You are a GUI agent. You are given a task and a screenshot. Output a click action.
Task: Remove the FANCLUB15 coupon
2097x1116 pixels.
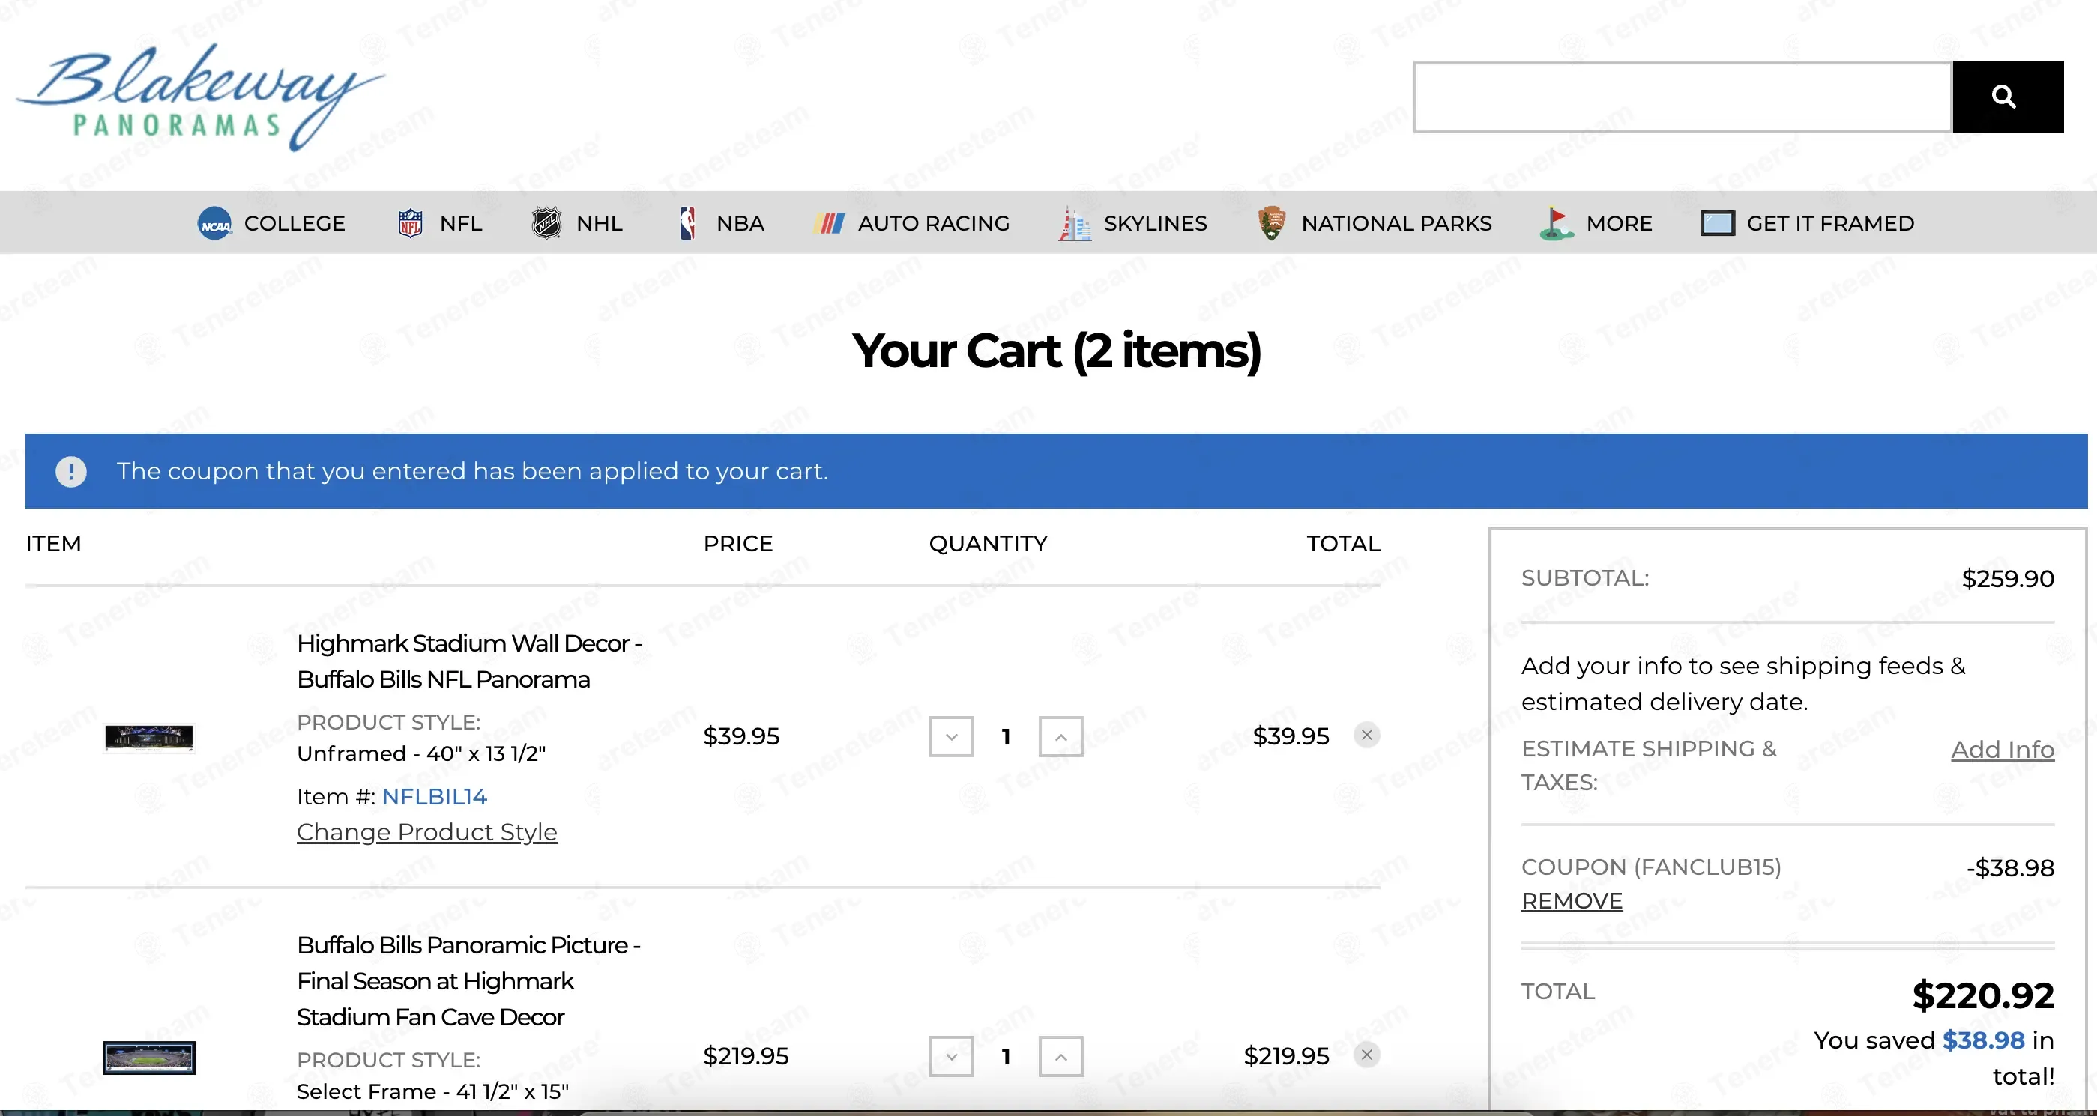point(1572,901)
